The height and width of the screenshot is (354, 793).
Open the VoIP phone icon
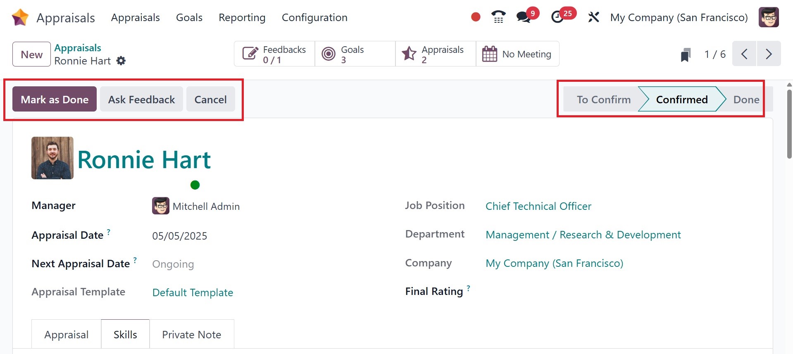tap(498, 17)
